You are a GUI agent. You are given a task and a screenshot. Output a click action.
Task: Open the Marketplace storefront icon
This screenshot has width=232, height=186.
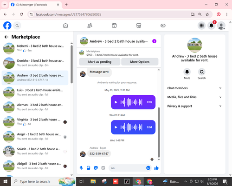pyautogui.click(x=139, y=26)
